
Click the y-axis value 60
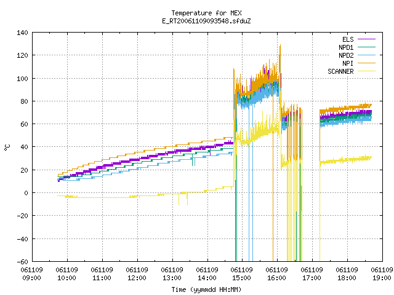coord(25,124)
